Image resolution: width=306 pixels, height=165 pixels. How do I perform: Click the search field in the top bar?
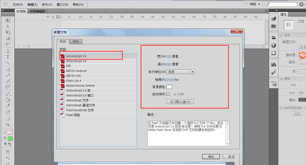coord(282,4)
